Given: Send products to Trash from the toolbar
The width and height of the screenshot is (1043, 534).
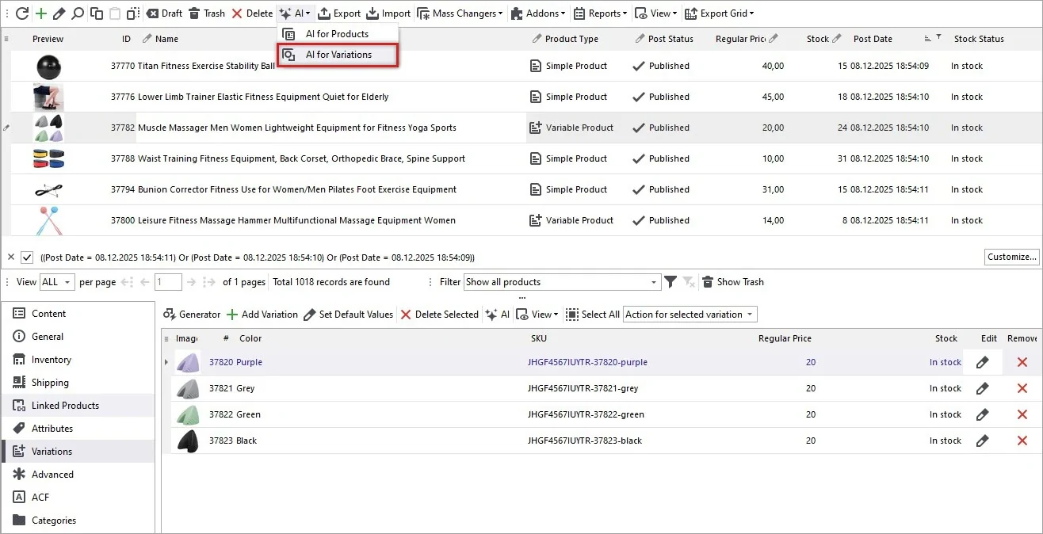Looking at the screenshot, I should pos(208,13).
